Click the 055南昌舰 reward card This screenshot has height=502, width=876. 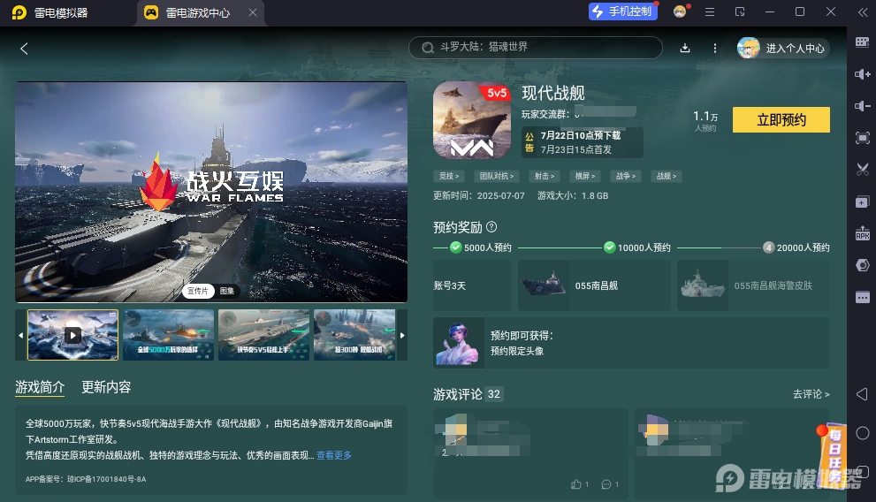[x=594, y=285]
